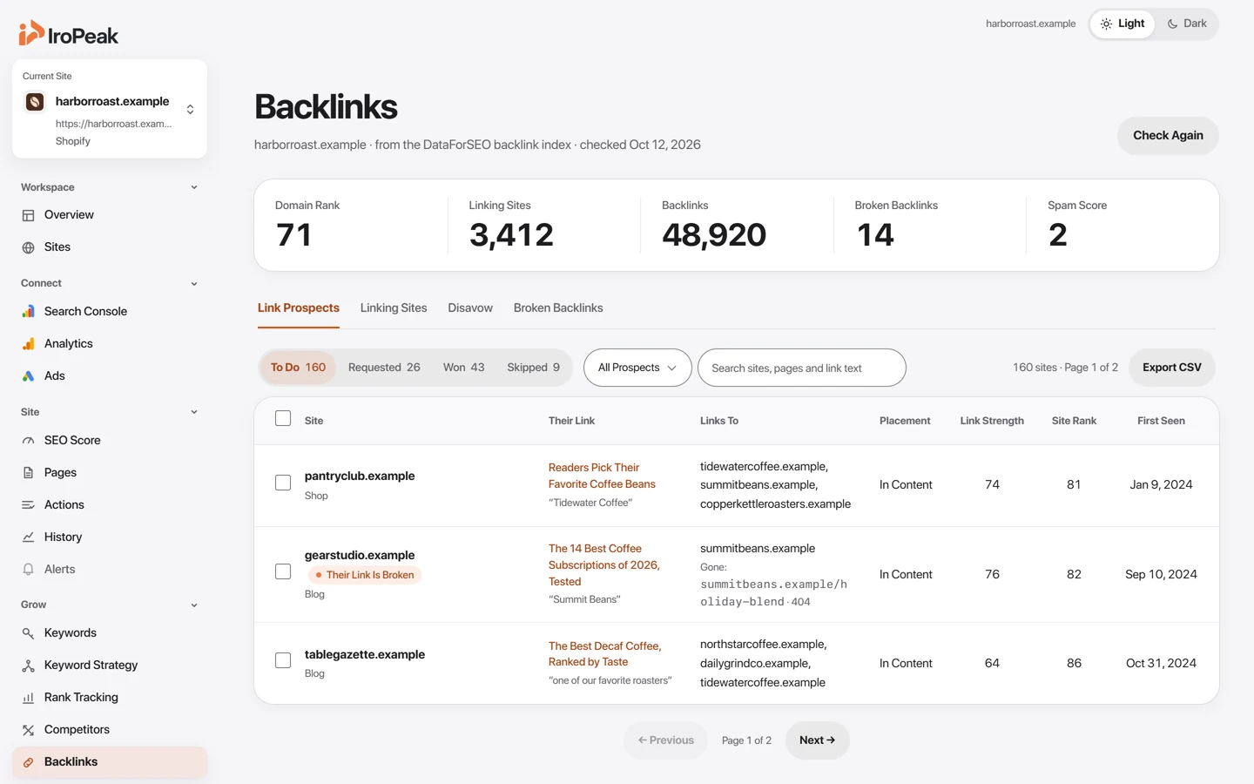This screenshot has width=1254, height=784.
Task: Filter by Requested 26
Action: 384,368
